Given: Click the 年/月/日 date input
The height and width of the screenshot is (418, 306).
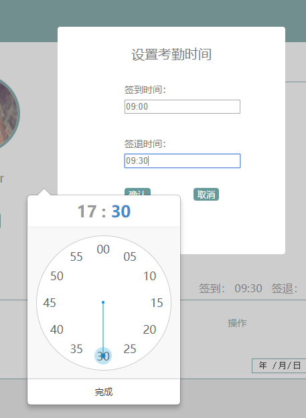Looking at the screenshot, I should tap(279, 365).
